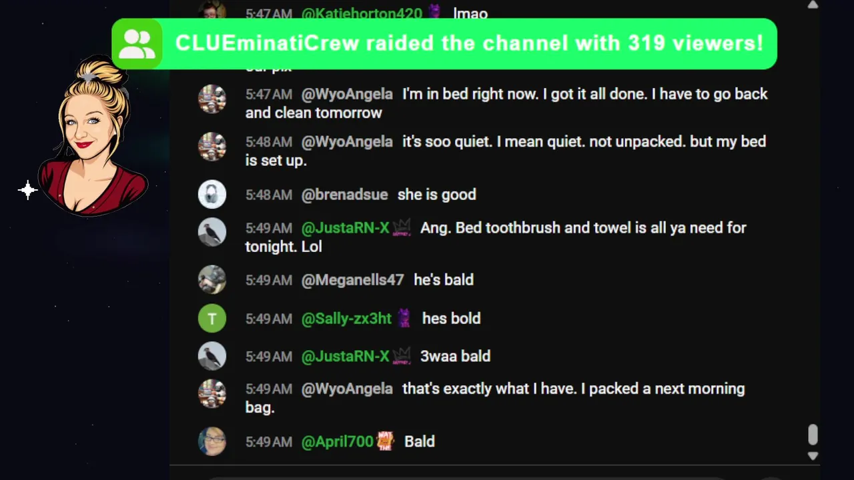Click the sparkle star cursor icon
This screenshot has width=854, height=480.
27,191
